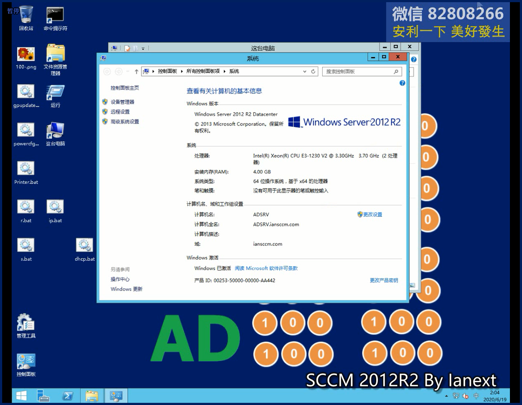The image size is (522, 405).
Task: Select the 100-.png image file on desktop
Action: [x=26, y=57]
